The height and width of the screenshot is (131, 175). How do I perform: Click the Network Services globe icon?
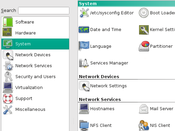coord(8,65)
